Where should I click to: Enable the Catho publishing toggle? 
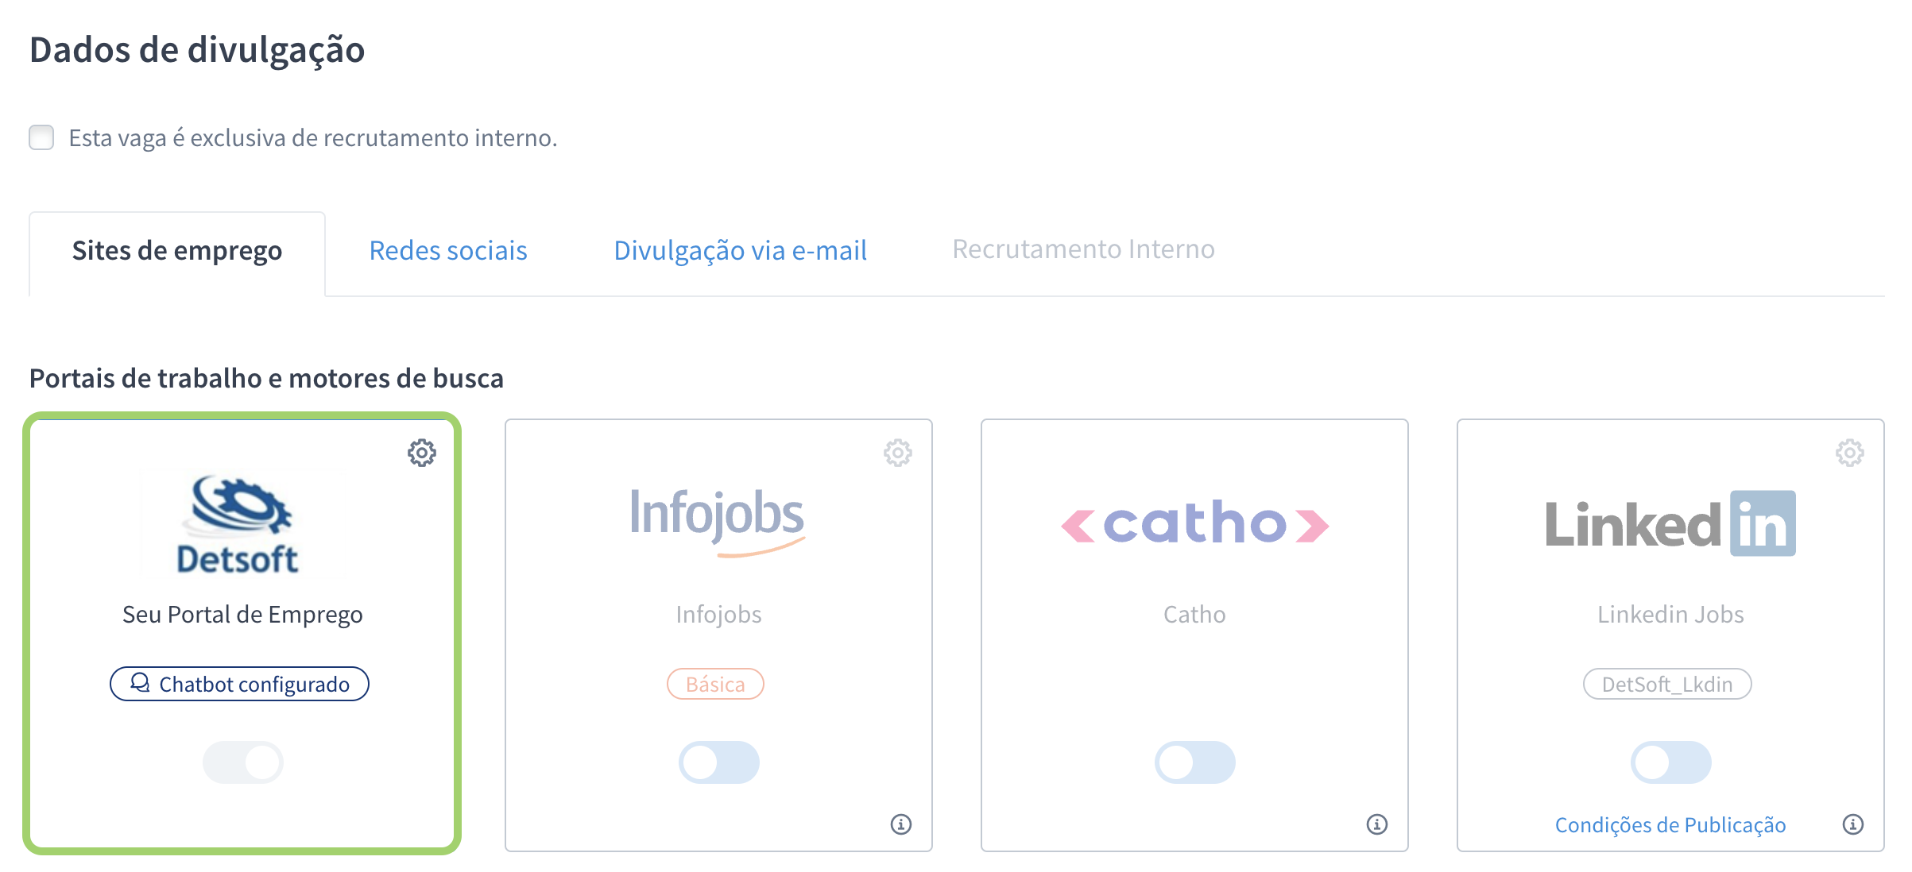[x=1194, y=762]
